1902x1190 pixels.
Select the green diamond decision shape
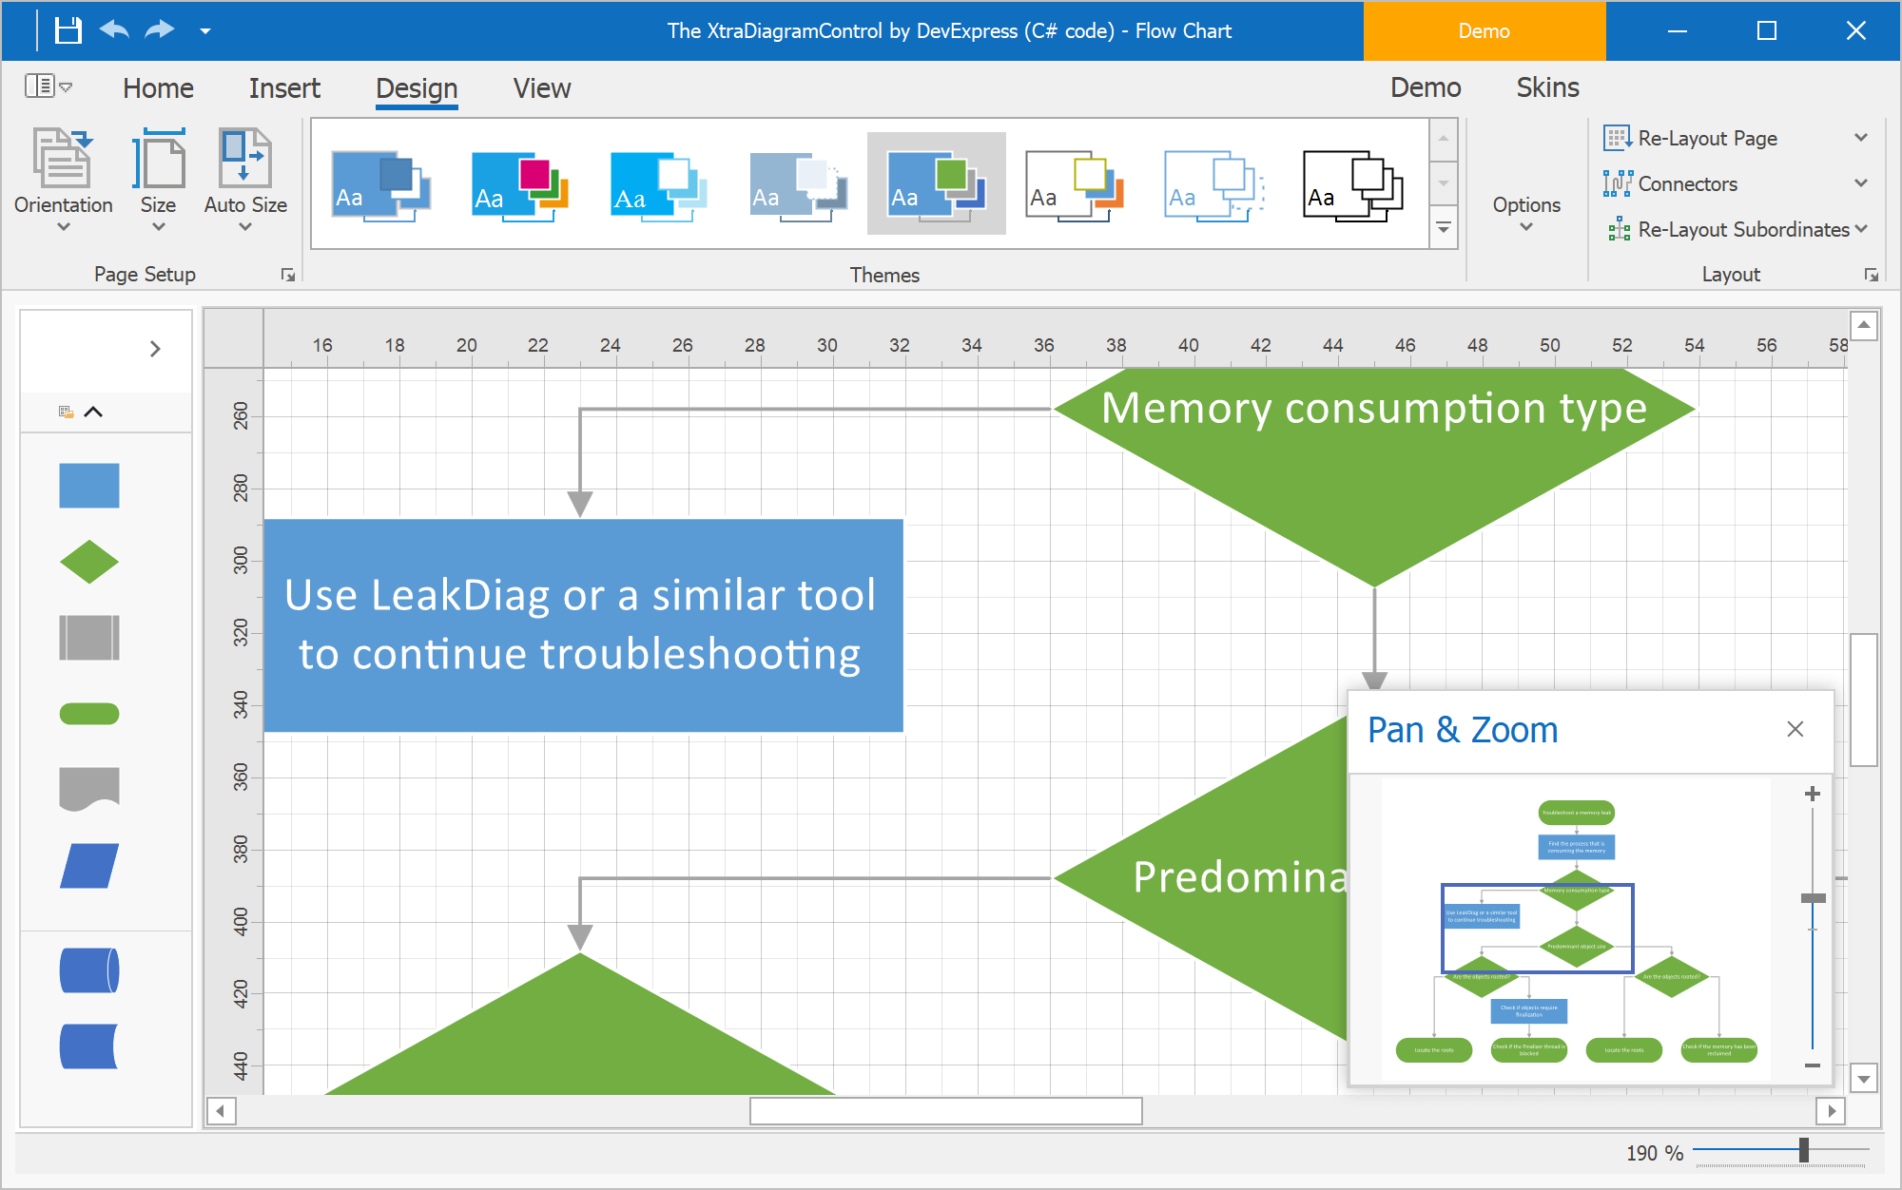tap(89, 562)
